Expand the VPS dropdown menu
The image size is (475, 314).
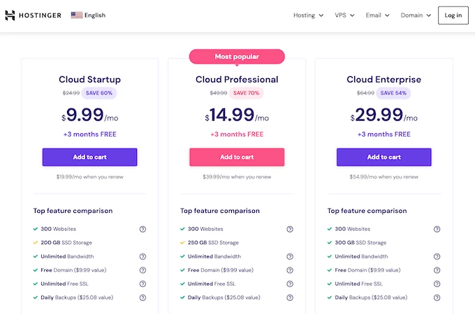click(x=345, y=15)
